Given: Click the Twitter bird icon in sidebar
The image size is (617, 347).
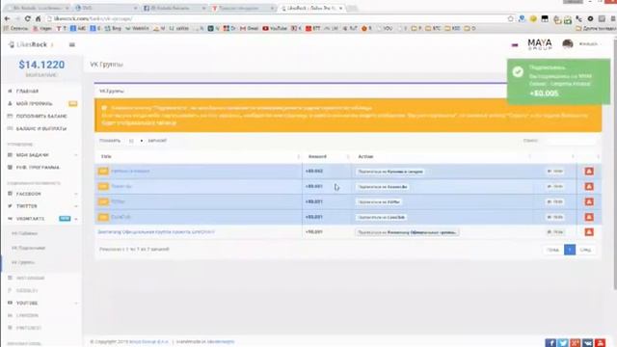Looking at the screenshot, I should pos(10,205).
